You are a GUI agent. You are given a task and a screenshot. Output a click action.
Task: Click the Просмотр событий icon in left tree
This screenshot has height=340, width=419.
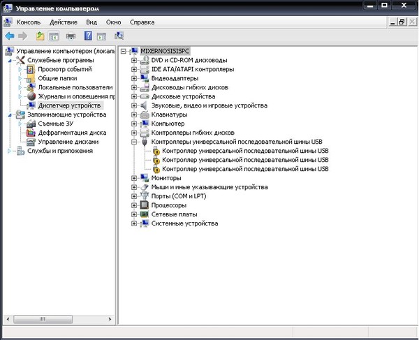31,69
